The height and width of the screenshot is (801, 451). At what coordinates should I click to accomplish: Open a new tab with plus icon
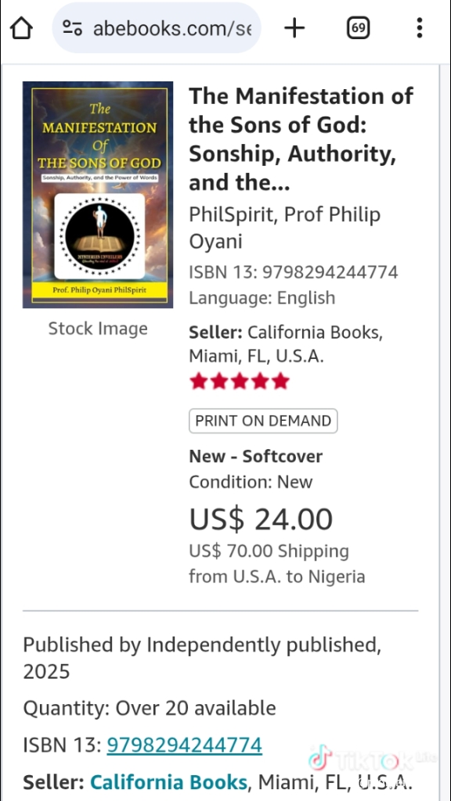click(x=294, y=27)
